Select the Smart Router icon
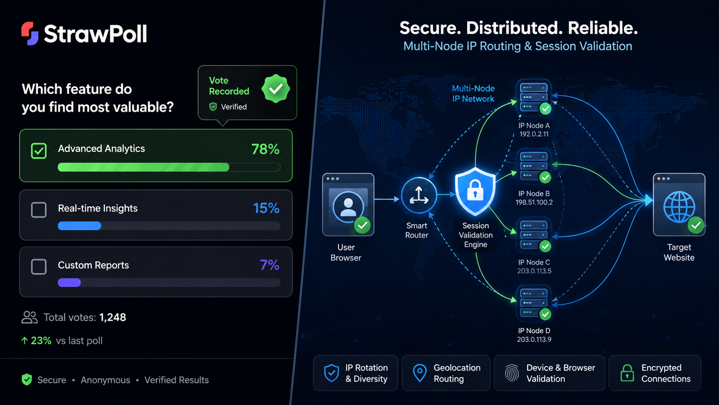Screen dimensions: 719x405 (419, 195)
